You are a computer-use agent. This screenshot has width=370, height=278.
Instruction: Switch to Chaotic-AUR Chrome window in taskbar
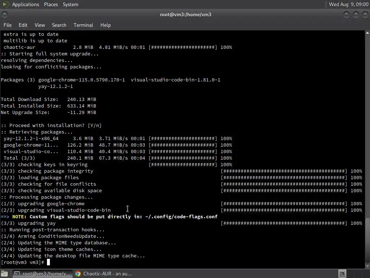pyautogui.click(x=104, y=274)
